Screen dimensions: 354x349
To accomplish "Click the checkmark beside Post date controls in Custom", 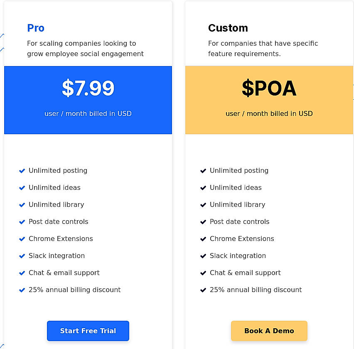I will tap(203, 221).
